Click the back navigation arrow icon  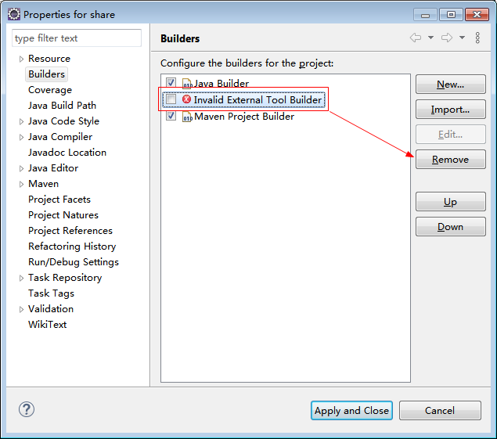416,38
